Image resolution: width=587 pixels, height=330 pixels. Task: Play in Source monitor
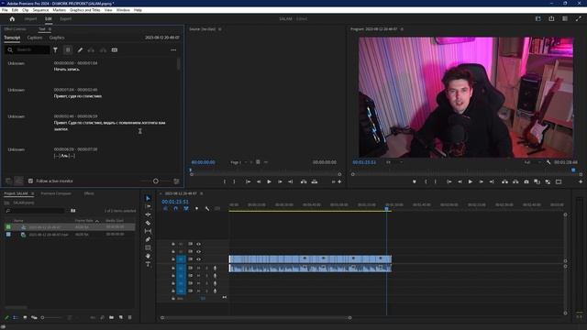[x=269, y=181]
